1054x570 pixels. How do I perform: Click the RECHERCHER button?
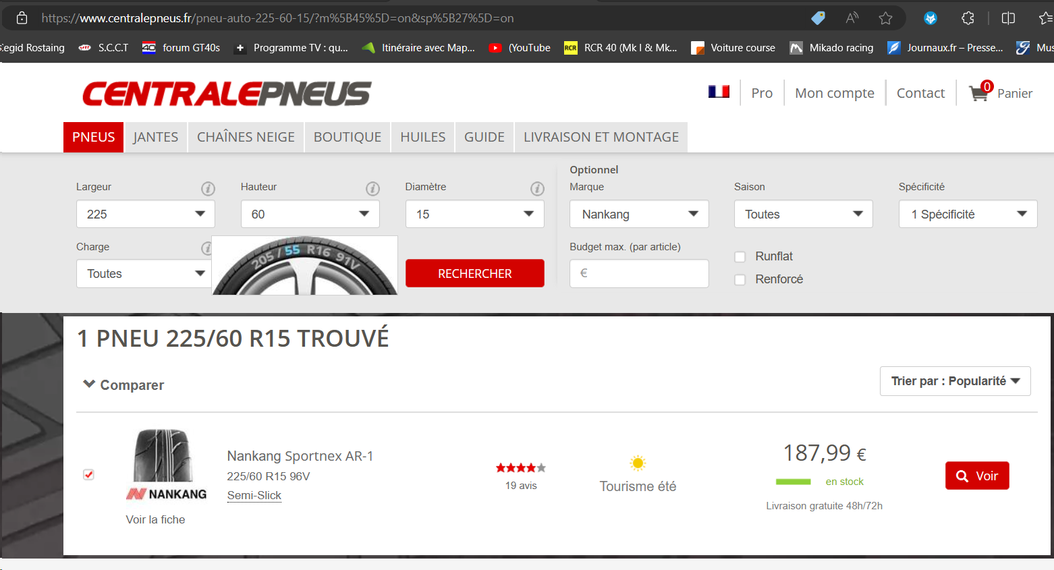click(x=475, y=273)
